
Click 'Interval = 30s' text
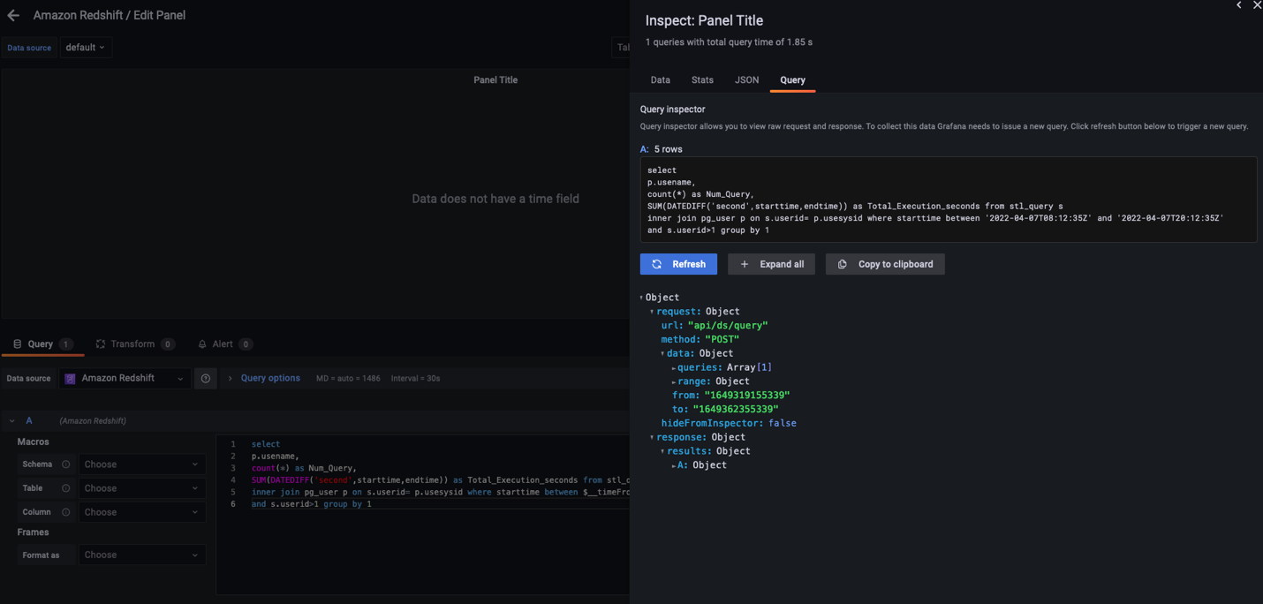click(x=415, y=379)
